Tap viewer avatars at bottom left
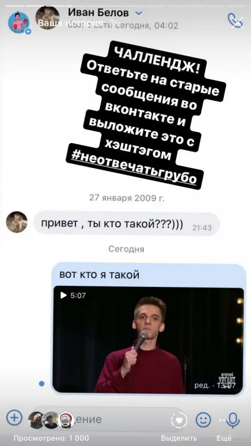 point(51,420)
